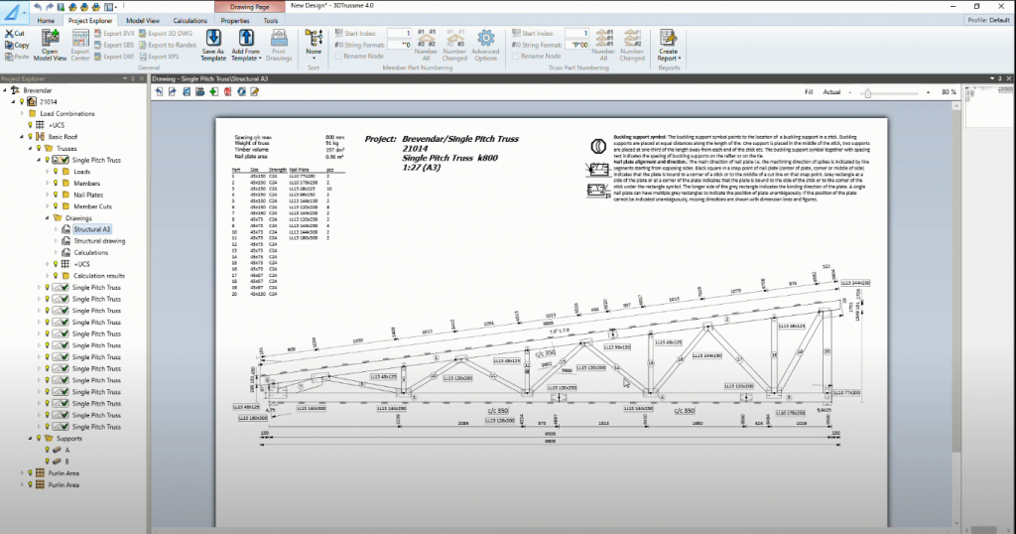The width and height of the screenshot is (1016, 534).
Task: Click the Copy icon in the ribbon
Action: click(x=9, y=45)
